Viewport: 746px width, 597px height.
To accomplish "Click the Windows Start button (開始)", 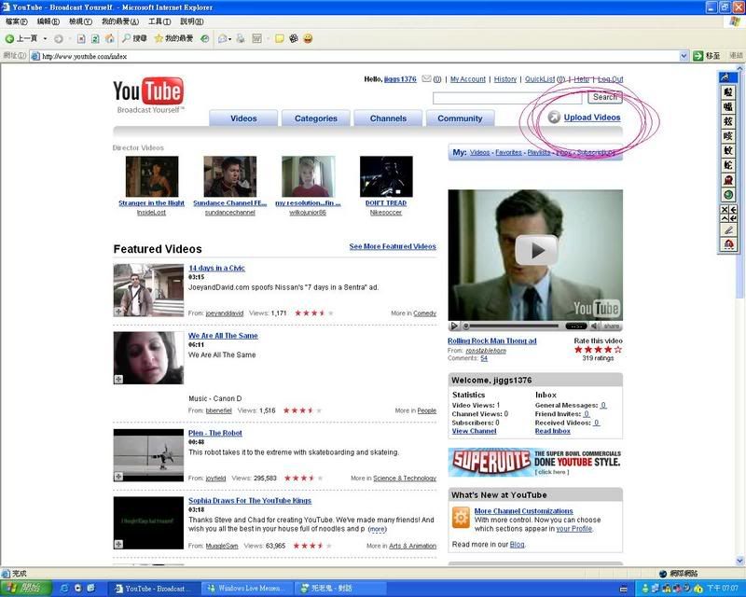I will coord(26,588).
